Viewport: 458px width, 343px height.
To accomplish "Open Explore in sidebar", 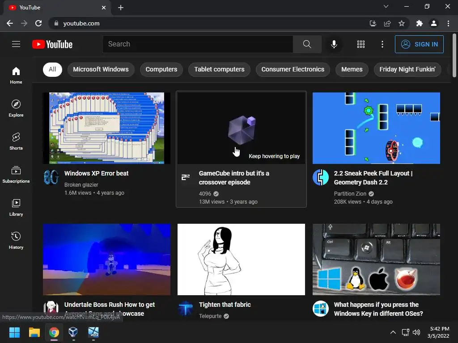I will [16, 108].
